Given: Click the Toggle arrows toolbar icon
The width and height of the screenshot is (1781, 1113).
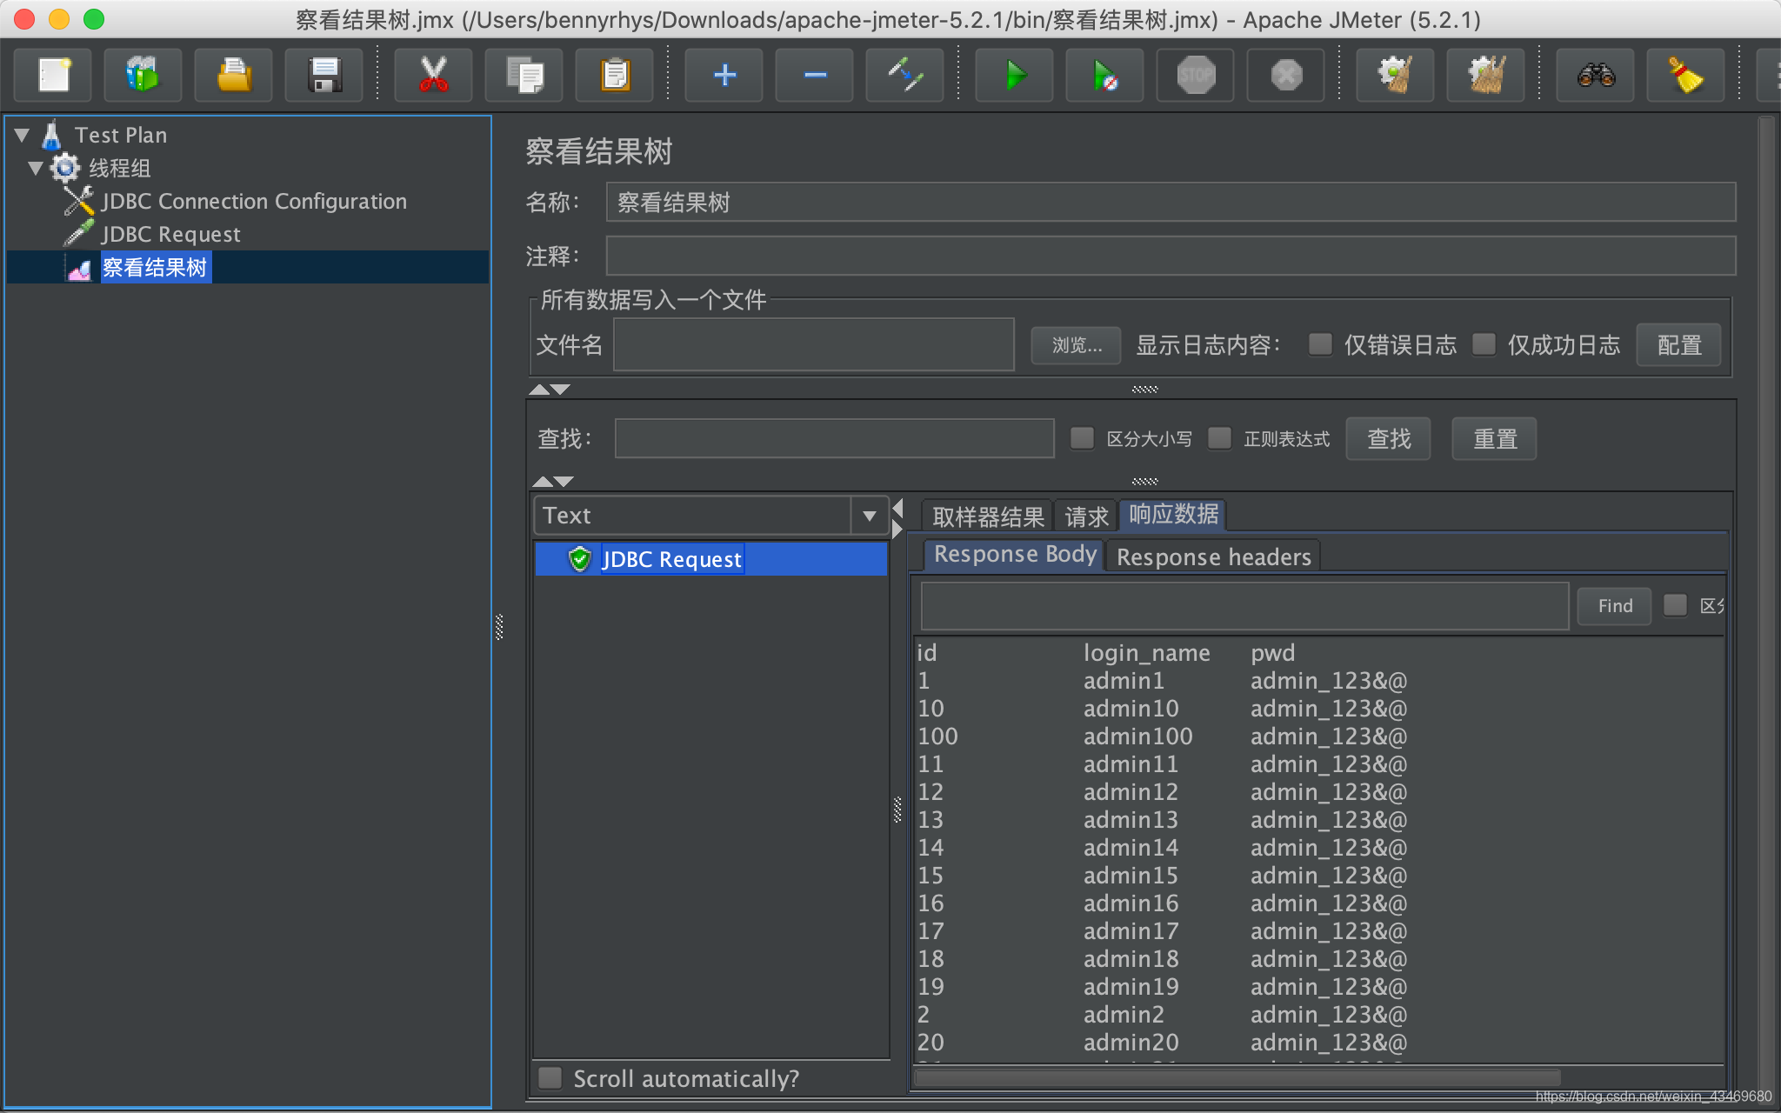Looking at the screenshot, I should point(904,76).
